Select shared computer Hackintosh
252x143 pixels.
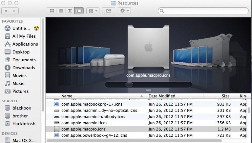pos(20,124)
